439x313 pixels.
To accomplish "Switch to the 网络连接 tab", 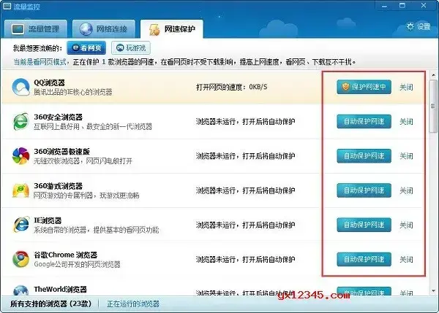I will click(x=104, y=28).
